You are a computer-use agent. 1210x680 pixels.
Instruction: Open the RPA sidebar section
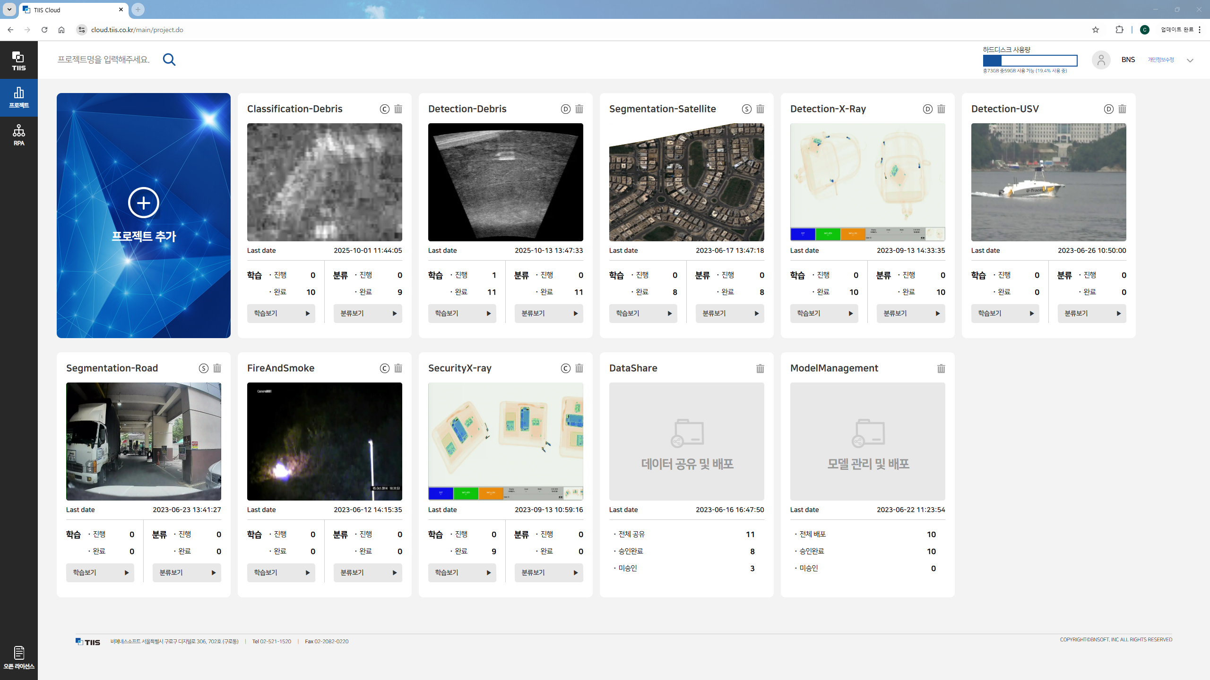tap(19, 135)
